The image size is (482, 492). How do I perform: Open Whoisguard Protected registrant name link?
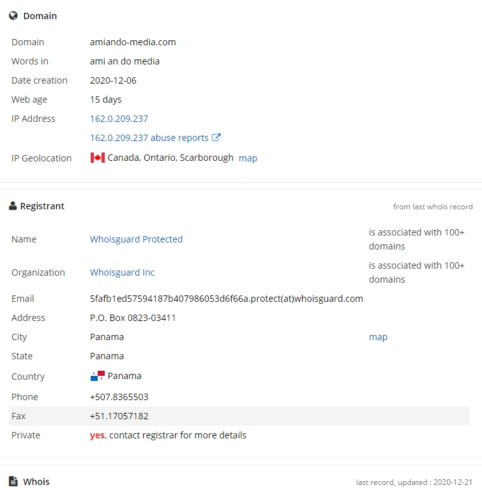pyautogui.click(x=136, y=239)
